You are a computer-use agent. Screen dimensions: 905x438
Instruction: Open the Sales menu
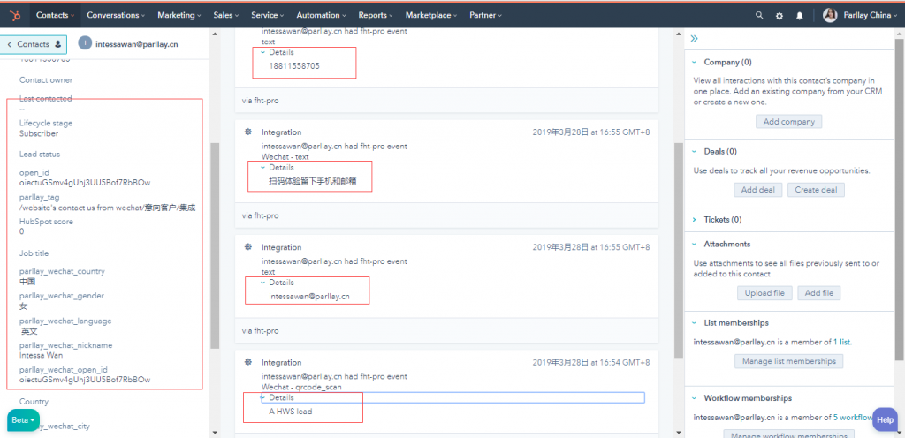click(226, 16)
